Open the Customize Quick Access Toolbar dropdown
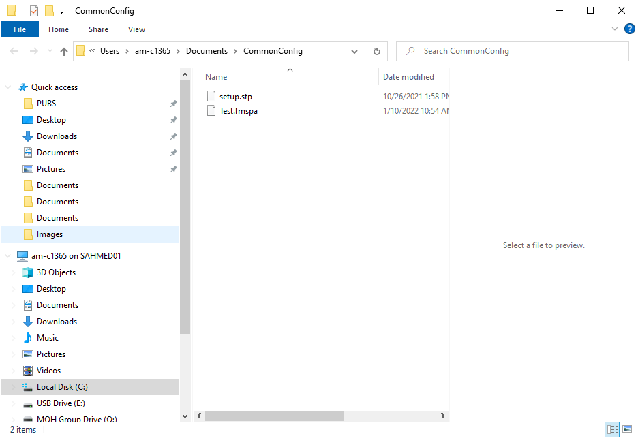Image resolution: width=638 pixels, height=438 pixels. pos(61,12)
